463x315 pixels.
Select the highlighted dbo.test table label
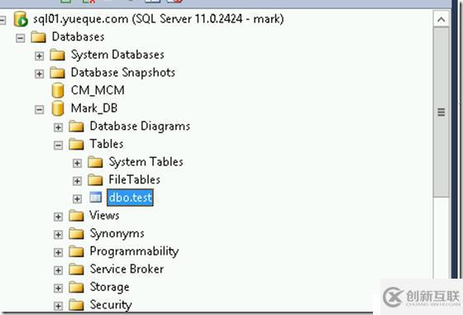131,198
